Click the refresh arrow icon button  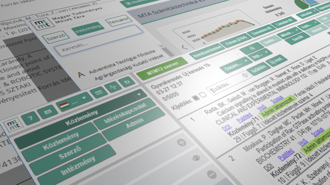pyautogui.click(x=127, y=82)
